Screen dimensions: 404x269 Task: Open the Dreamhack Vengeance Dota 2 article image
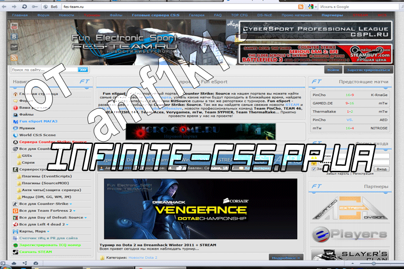201,209
